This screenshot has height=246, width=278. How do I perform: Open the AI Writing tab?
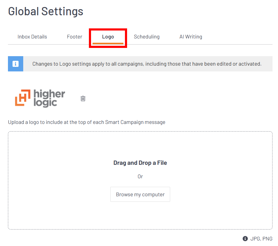pyautogui.click(x=191, y=37)
